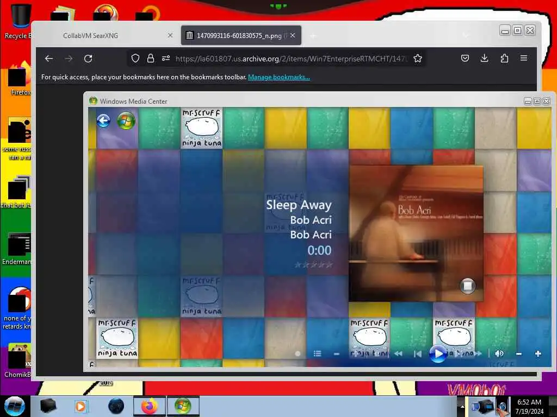Switch to Firefox on the taskbar
The image size is (557, 417).
coord(150,406)
